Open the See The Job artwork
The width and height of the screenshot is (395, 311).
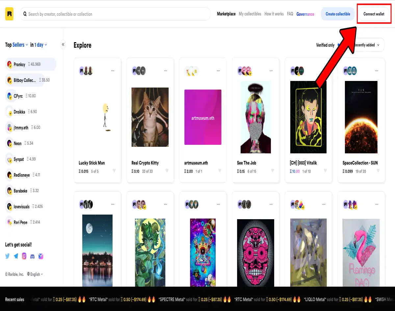click(x=255, y=117)
